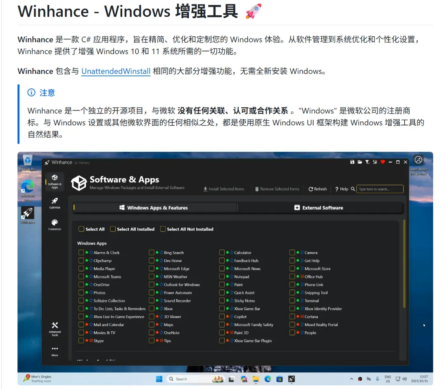Open the Optimize rocket sidebar icon
Viewport: 446px width, 389px height.
click(x=55, y=203)
